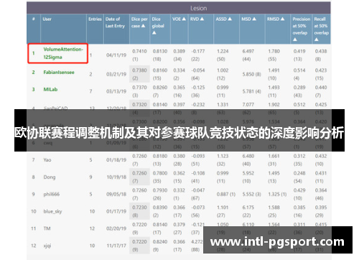Click Dice global value 0.8390
Screen dimensions: 359x260
160,208
